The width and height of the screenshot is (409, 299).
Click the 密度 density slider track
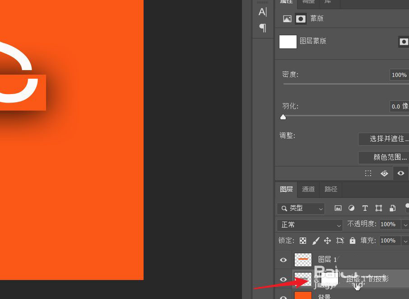click(346, 84)
